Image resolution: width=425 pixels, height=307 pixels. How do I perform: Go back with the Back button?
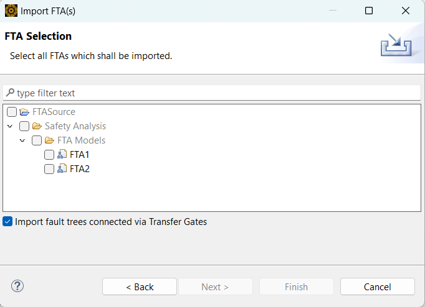click(140, 286)
